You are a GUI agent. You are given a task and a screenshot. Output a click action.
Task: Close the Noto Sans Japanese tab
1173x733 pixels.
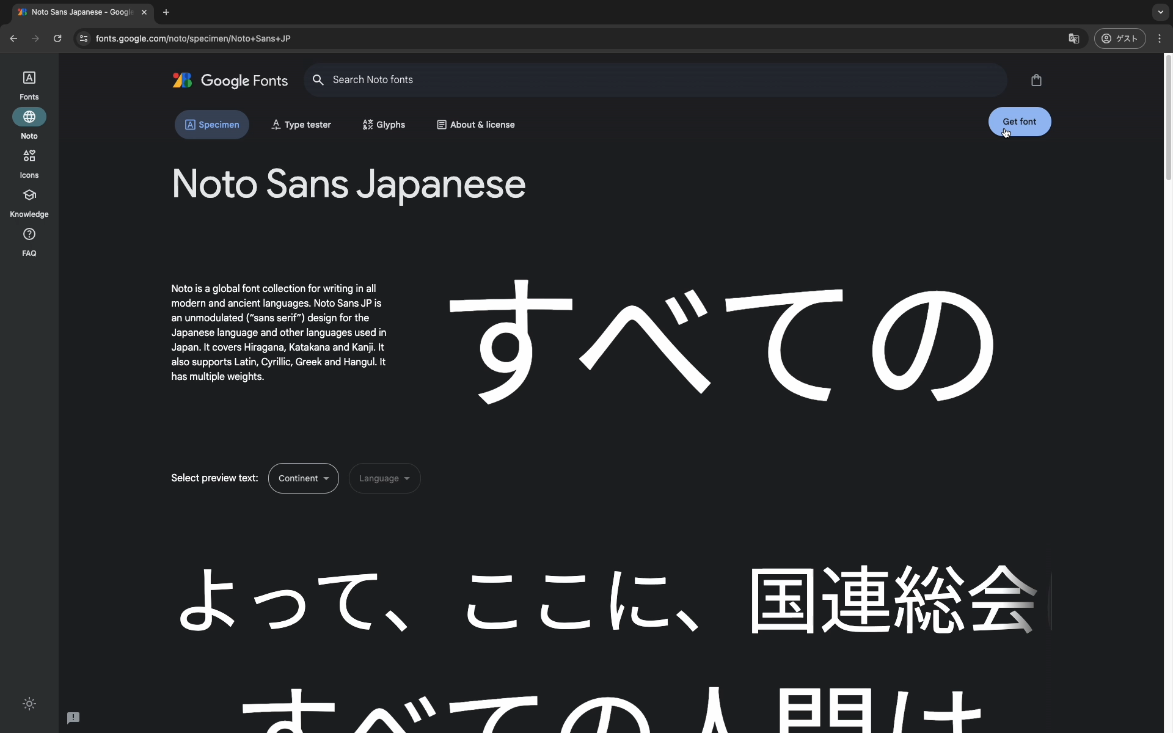tap(144, 12)
